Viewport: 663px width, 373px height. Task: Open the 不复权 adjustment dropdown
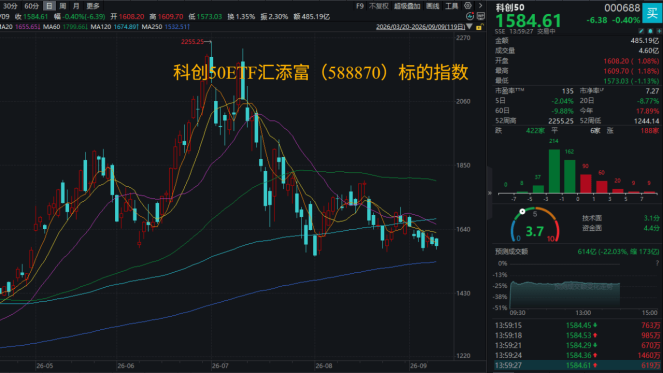click(378, 6)
